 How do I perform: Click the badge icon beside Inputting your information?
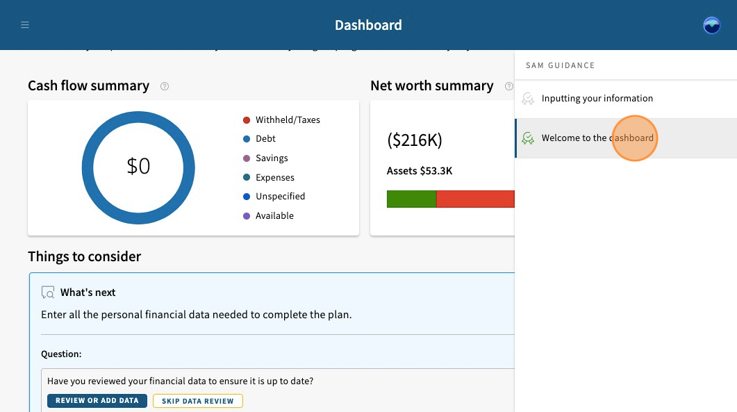click(528, 98)
